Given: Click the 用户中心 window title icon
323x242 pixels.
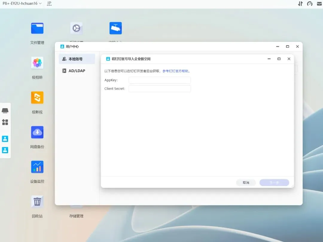Looking at the screenshot, I should pyautogui.click(x=62, y=47).
